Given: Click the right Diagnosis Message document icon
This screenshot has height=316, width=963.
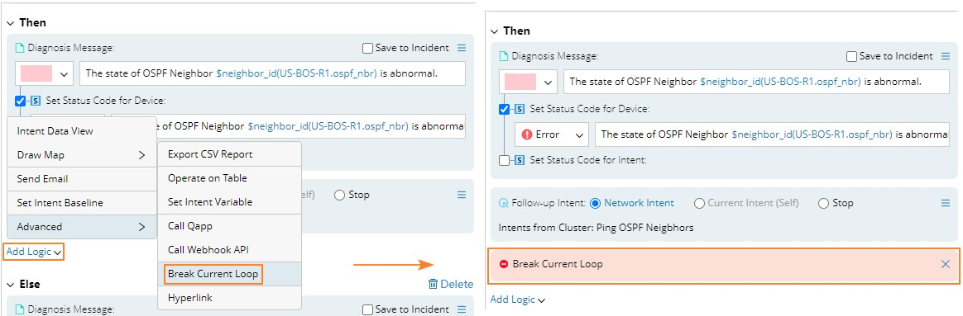Looking at the screenshot, I should [x=504, y=56].
